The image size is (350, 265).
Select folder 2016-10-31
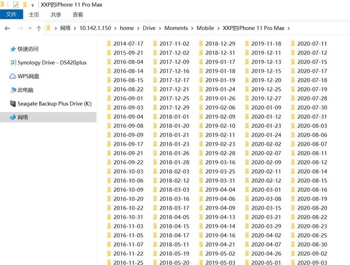point(129,217)
